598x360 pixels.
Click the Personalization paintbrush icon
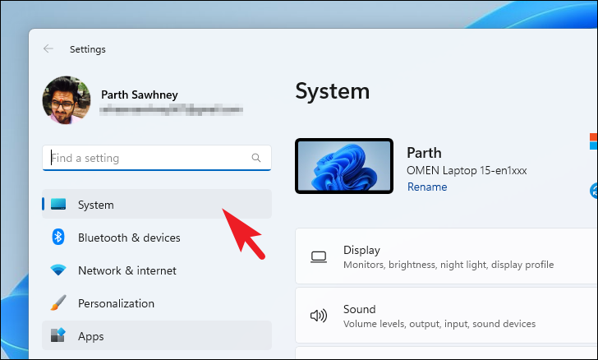pos(58,302)
